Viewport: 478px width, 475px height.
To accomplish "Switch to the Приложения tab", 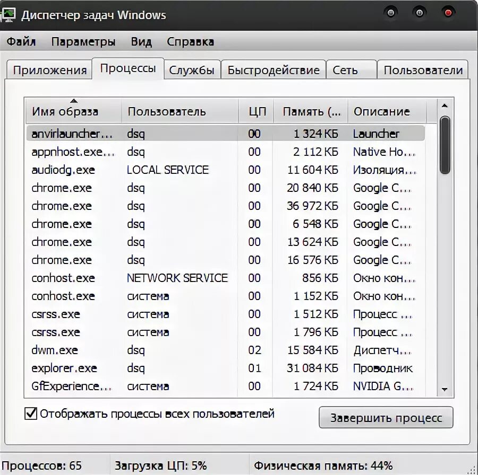I will (x=50, y=70).
